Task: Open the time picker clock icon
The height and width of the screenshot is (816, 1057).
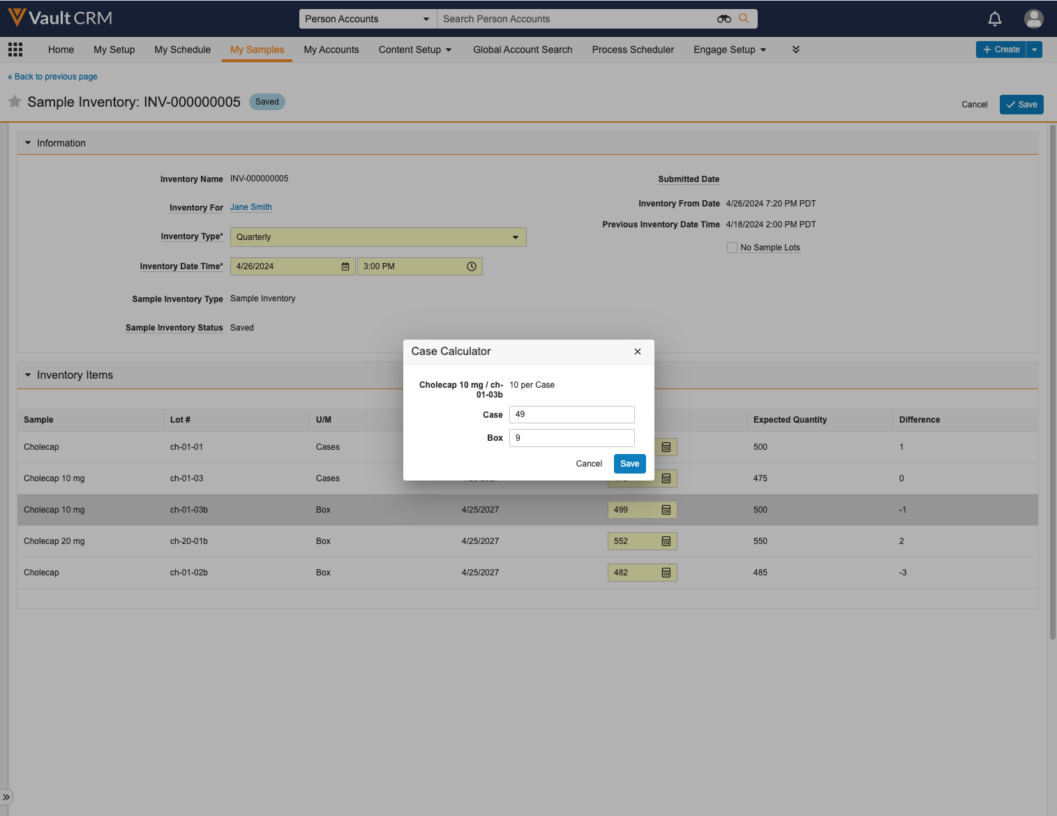Action: [472, 266]
